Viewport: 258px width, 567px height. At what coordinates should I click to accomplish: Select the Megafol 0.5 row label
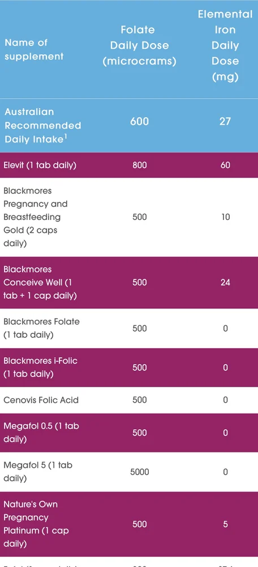pyautogui.click(x=41, y=433)
